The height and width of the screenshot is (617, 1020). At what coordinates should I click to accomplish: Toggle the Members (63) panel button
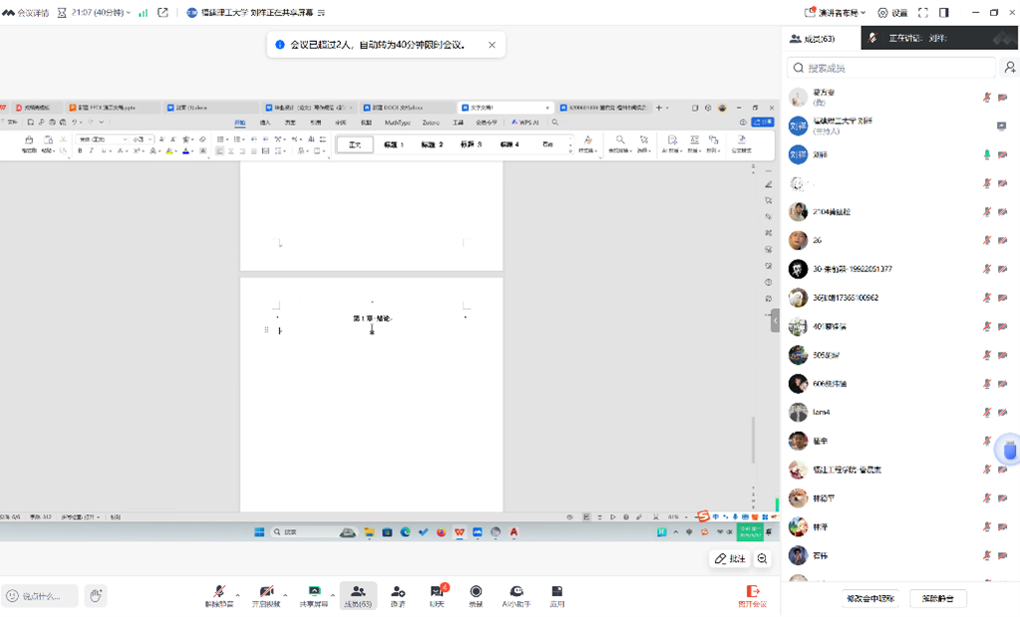click(358, 595)
